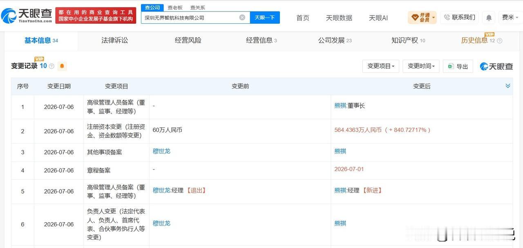Select the 经营信息 tab
Viewport: 523px width, 248px height.
point(261,40)
